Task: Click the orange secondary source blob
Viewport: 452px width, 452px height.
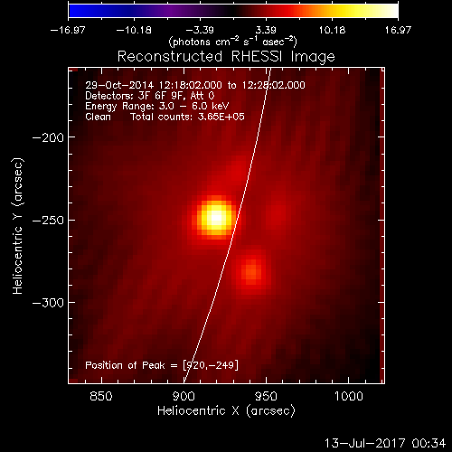Action: pos(251,272)
